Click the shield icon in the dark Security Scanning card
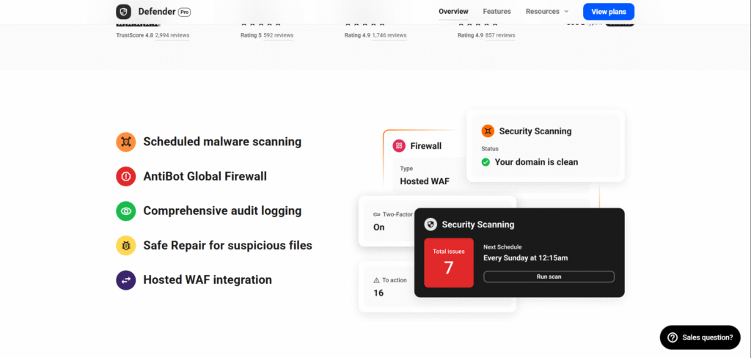Viewport: 751px width, 358px height. pyautogui.click(x=431, y=224)
